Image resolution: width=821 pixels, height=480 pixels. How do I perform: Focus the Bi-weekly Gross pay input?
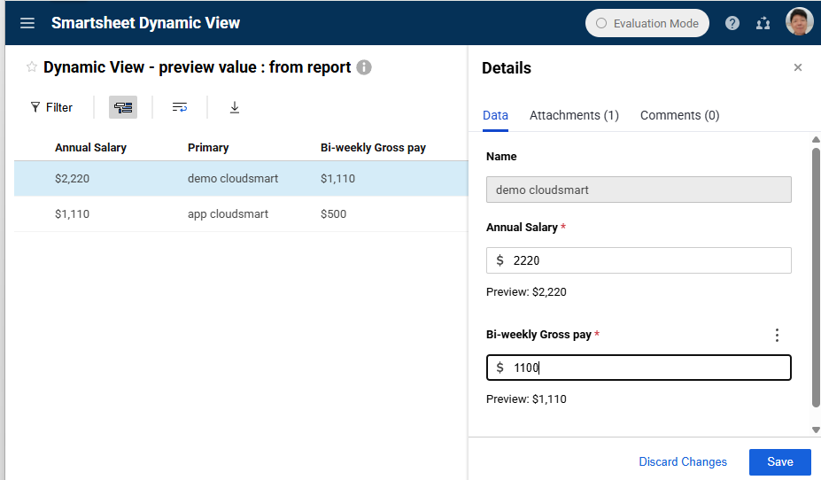[639, 368]
